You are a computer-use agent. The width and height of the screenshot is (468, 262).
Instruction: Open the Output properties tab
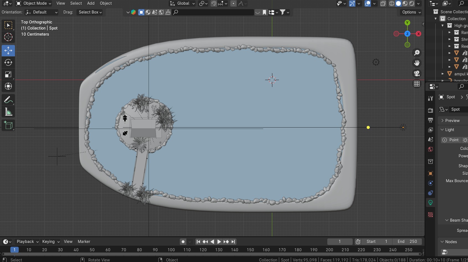(x=430, y=120)
